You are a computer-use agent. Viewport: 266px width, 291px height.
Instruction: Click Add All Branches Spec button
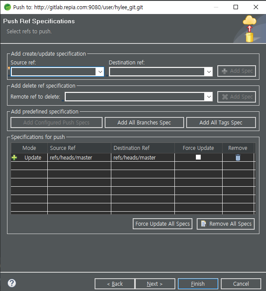[x=144, y=123]
